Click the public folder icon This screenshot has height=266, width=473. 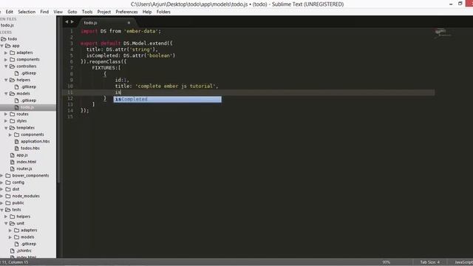8,203
